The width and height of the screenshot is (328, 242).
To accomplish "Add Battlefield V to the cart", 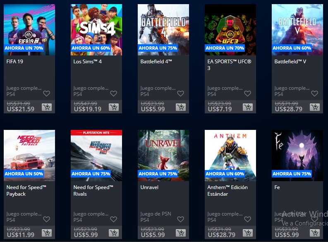I will [315, 107].
